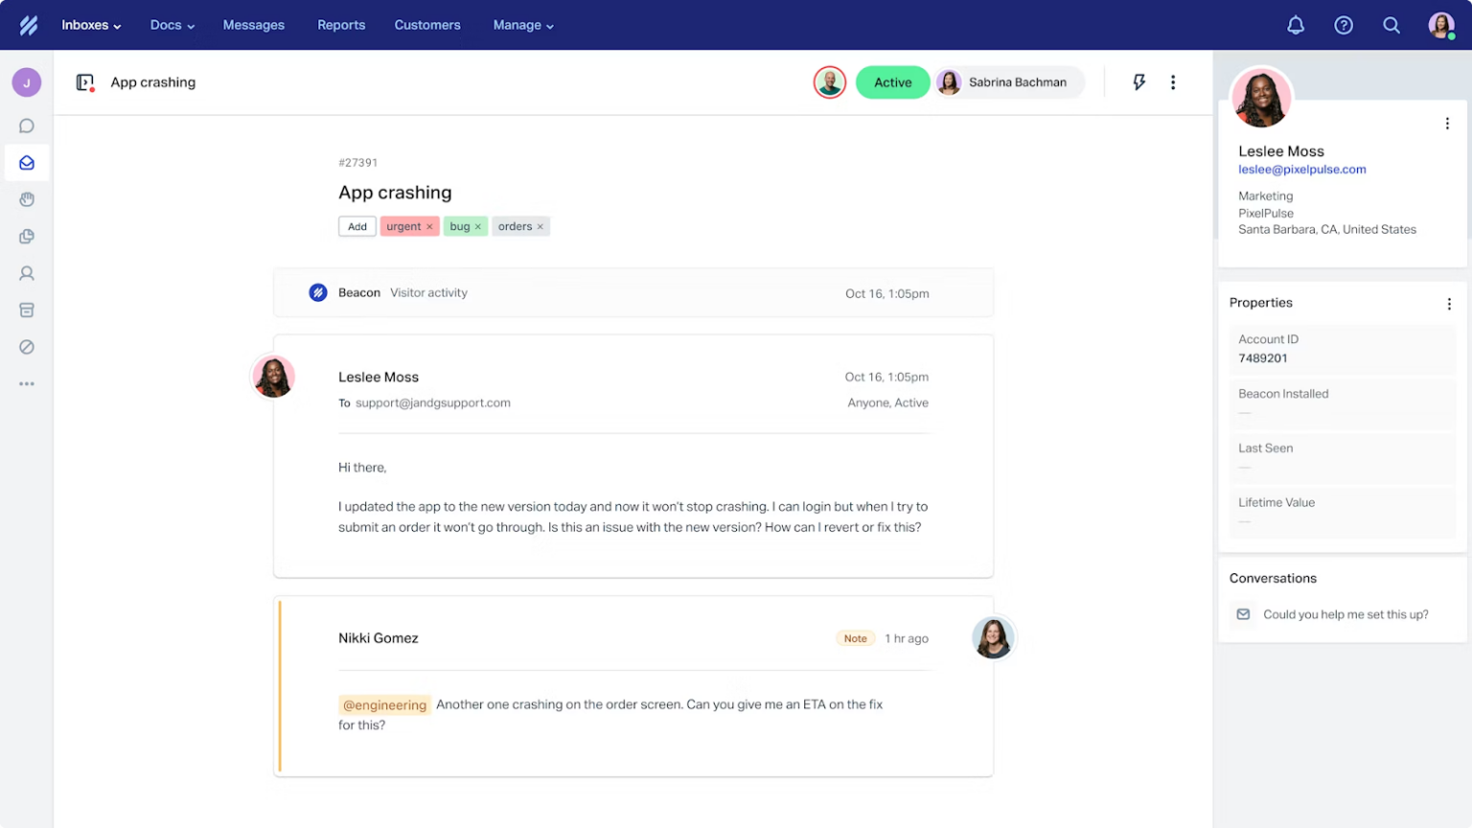Viewport: 1472px width, 828px height.
Task: Open leslee@pixelpulse.com email link
Action: [x=1301, y=169]
